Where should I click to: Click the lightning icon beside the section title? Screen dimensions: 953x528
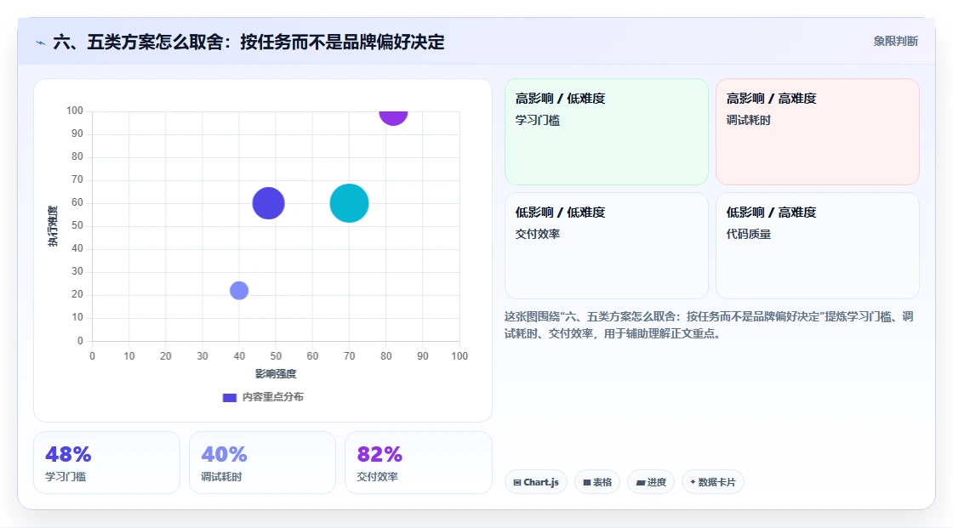41,43
